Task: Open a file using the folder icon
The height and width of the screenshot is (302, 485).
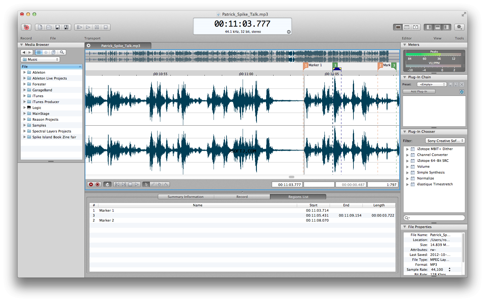Action: (x=49, y=27)
